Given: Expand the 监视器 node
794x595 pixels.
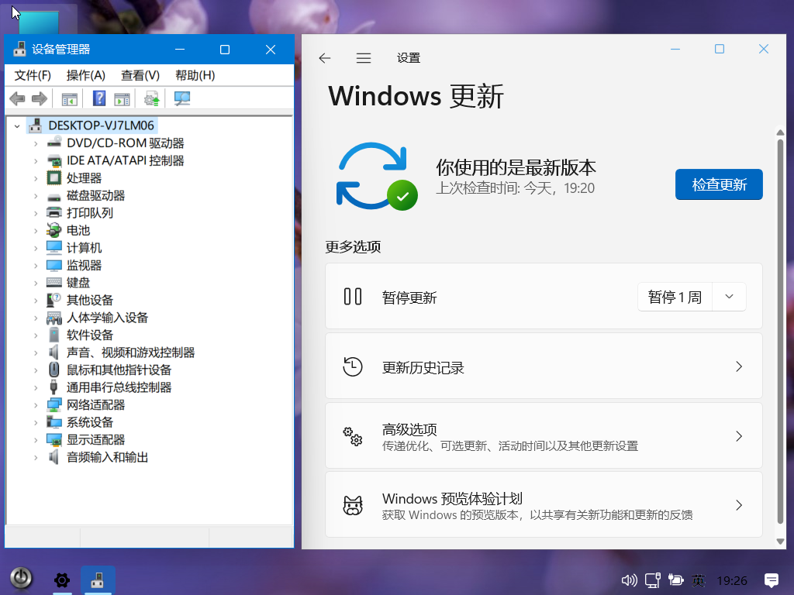Looking at the screenshot, I should click(36, 266).
